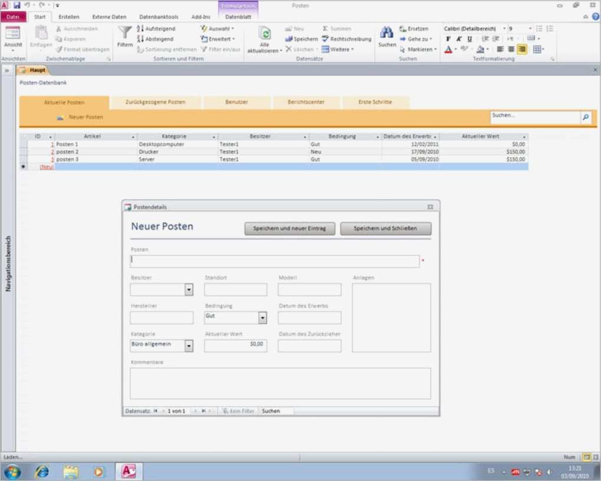The image size is (601, 481).
Task: Run Rechtschreibung spell check
Action: [346, 39]
